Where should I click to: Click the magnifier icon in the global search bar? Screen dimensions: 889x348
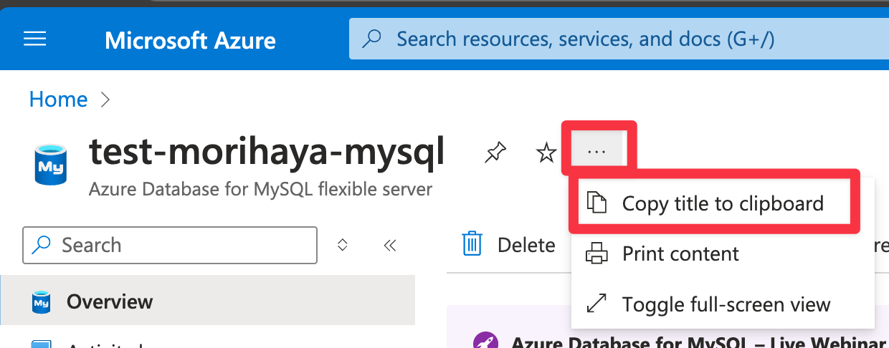click(372, 39)
